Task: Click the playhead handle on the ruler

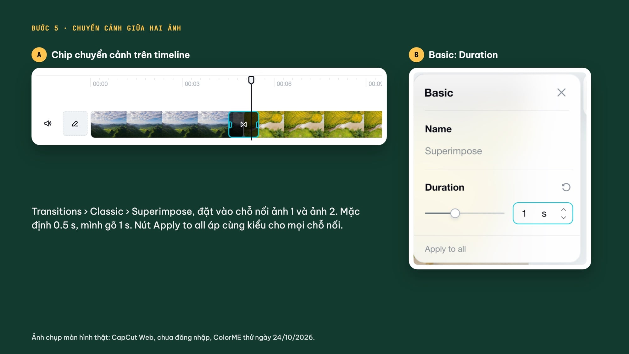Action: tap(251, 80)
